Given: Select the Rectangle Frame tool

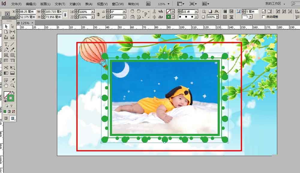Looking at the screenshot, I should click(x=6, y=55).
